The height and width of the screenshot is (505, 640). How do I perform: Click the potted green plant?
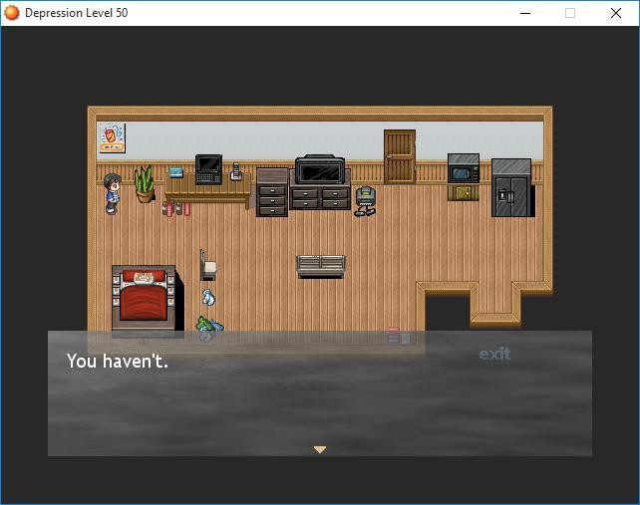(x=145, y=184)
